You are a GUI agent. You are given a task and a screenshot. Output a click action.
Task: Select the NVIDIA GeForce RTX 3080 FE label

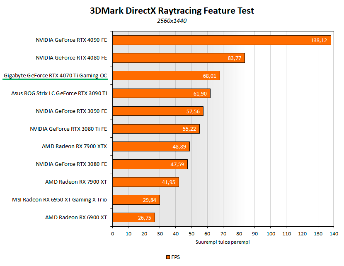click(x=71, y=164)
